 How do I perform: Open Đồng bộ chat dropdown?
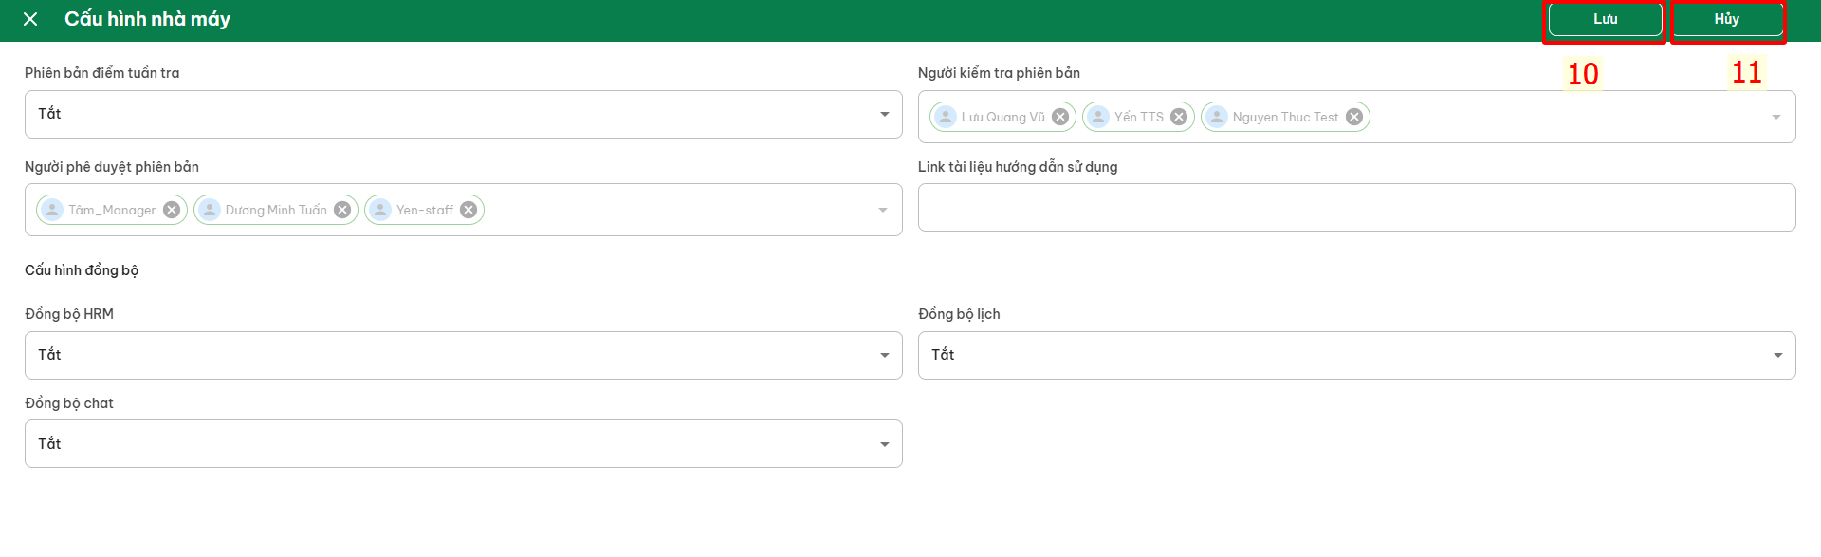[x=463, y=443]
